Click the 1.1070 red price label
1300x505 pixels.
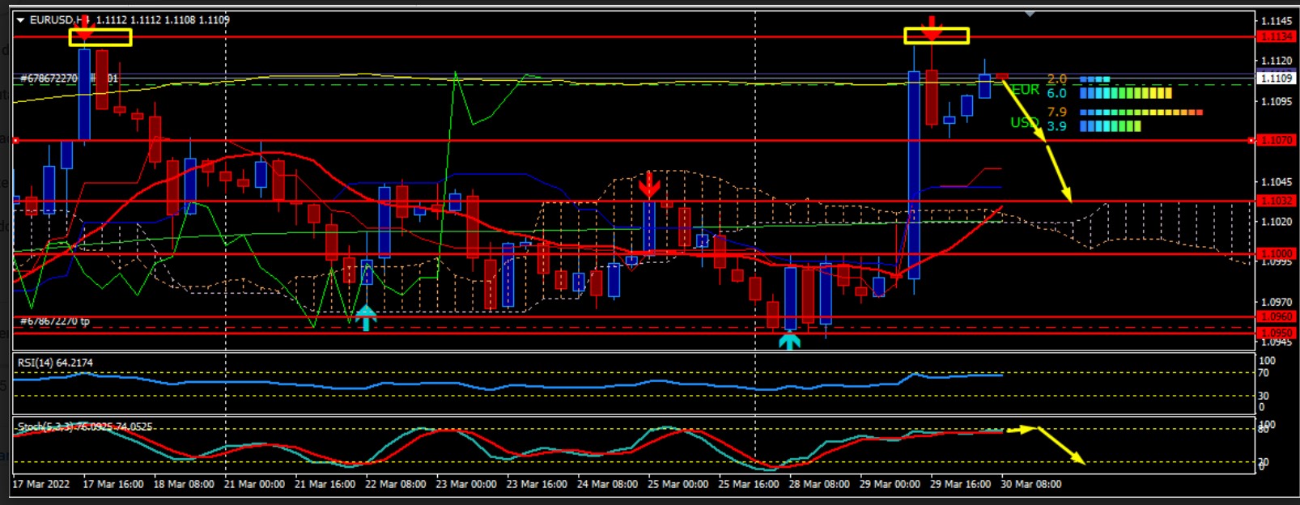1277,140
